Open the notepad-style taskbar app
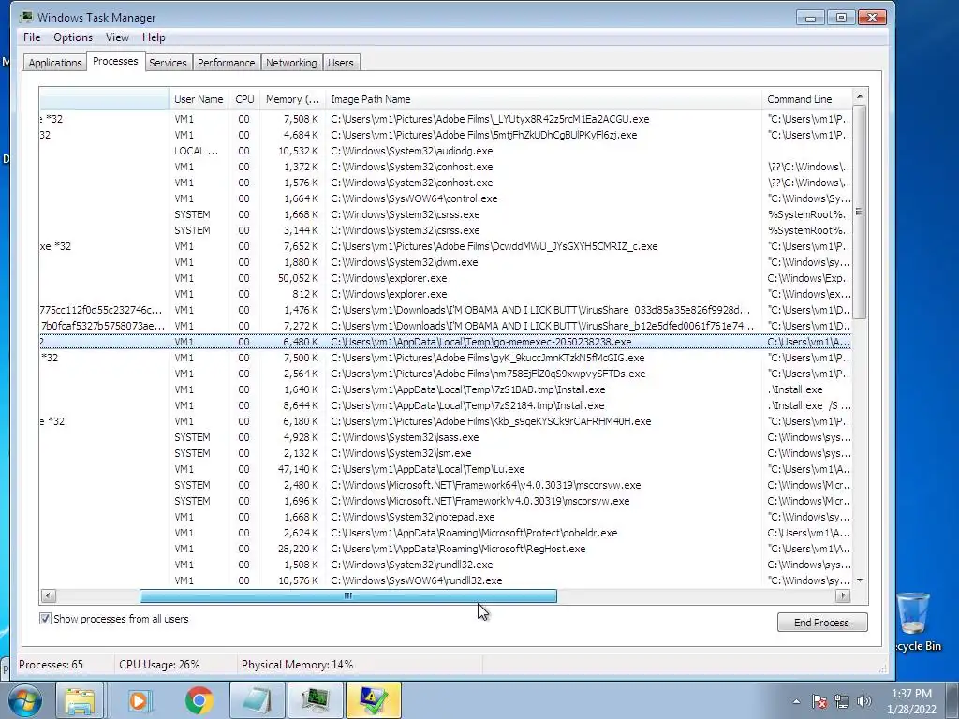Image resolution: width=959 pixels, height=719 pixels. tap(257, 700)
